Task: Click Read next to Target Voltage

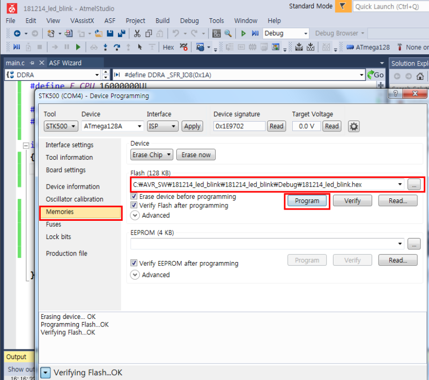Action: point(332,126)
